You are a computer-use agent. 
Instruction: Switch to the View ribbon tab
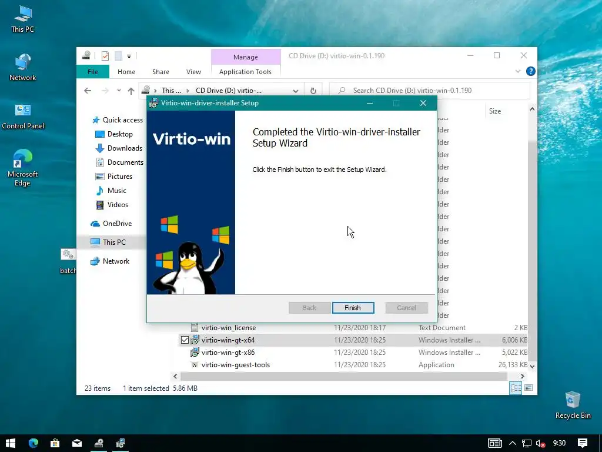tap(193, 72)
